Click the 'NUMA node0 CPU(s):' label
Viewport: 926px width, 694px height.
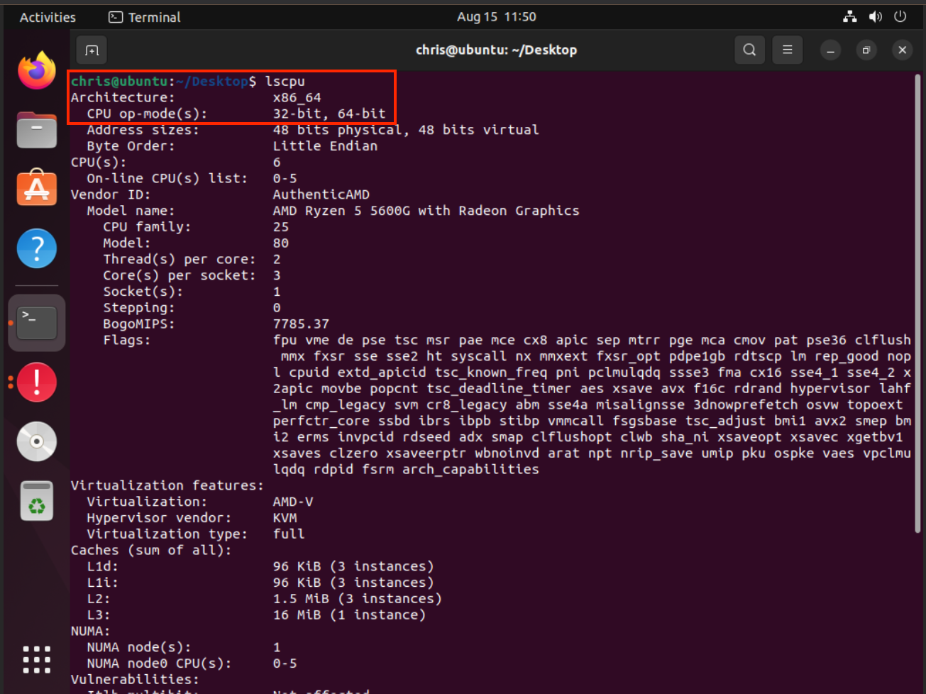[159, 664]
